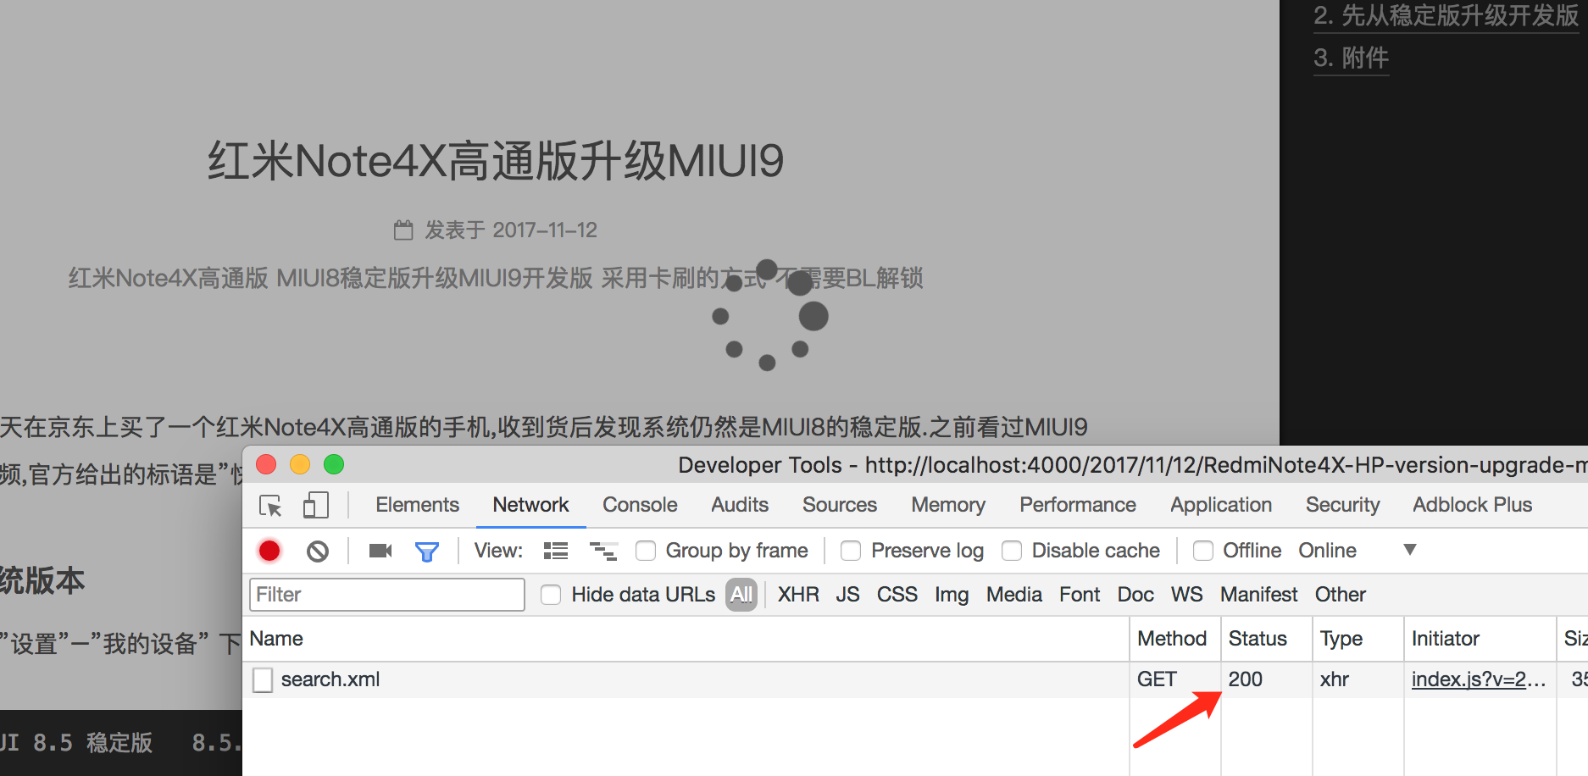Viewport: 1588px width, 776px height.
Task: Click the post date 2017-11-12
Action: click(x=545, y=230)
